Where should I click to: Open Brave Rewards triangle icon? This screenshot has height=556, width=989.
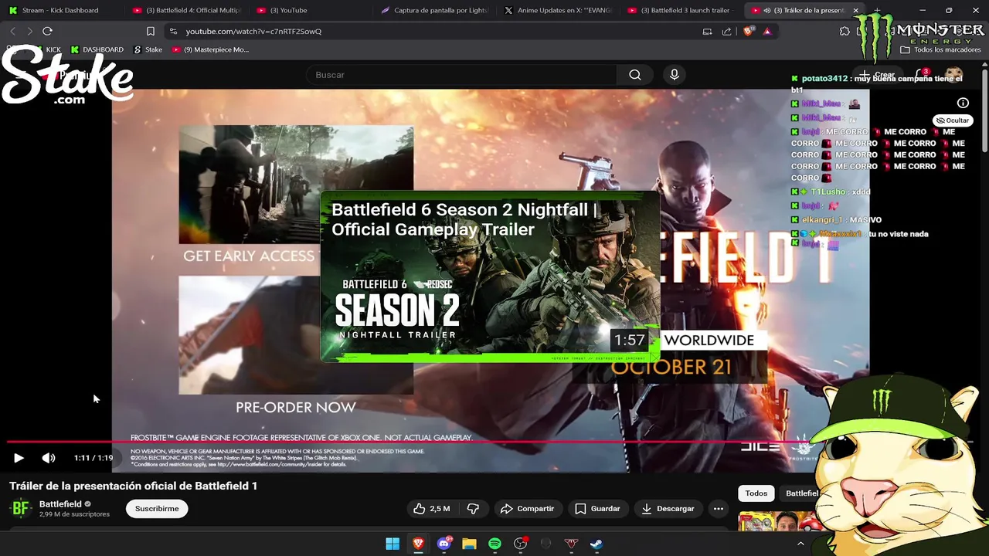tap(766, 31)
